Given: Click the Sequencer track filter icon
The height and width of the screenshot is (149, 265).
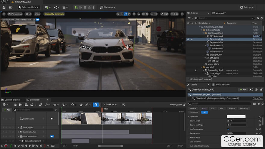Looking at the screenshot, I should pyautogui.click(x=56, y=110).
